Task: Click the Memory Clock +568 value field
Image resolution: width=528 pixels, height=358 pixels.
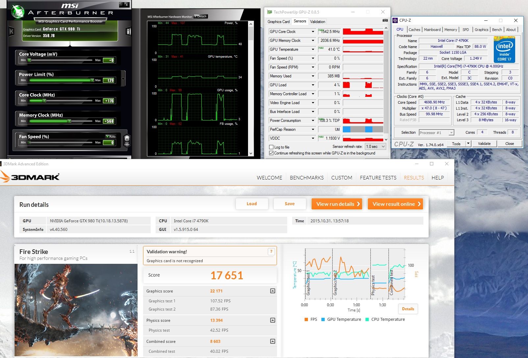Action: click(x=109, y=121)
